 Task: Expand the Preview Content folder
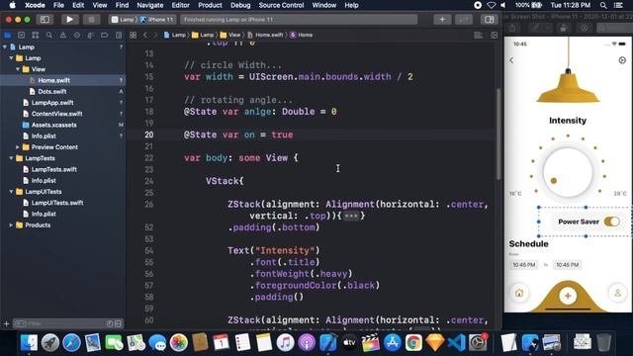click(18, 147)
